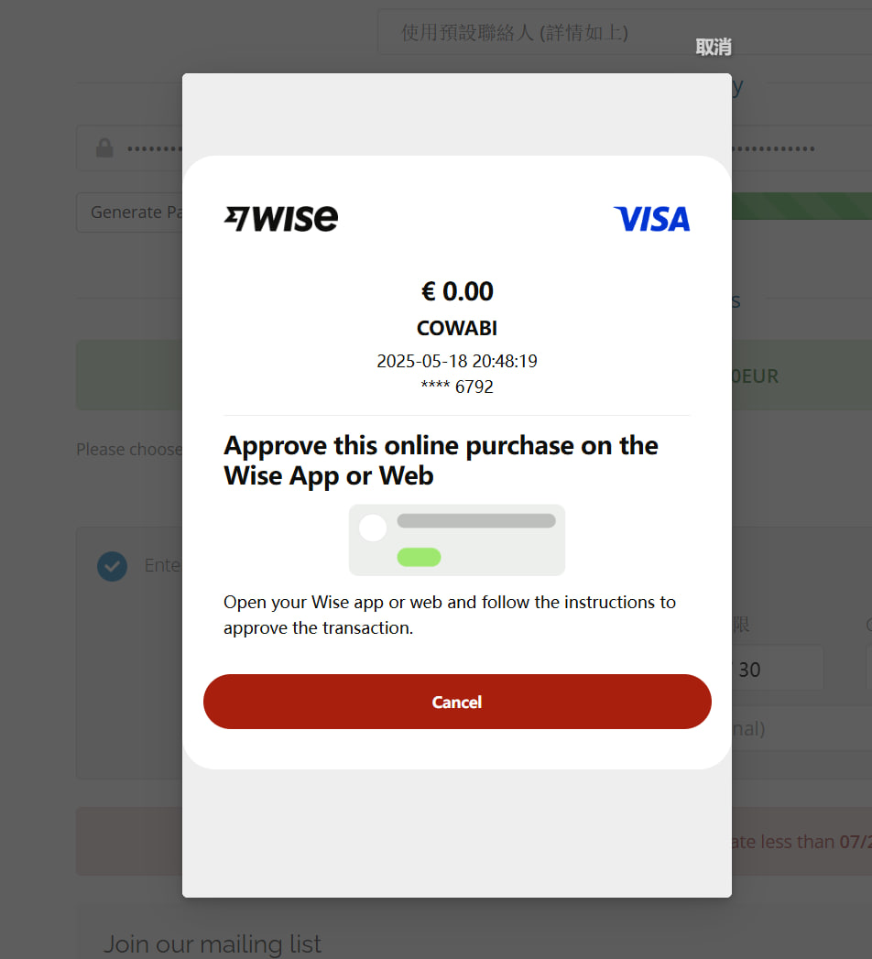Click the Join our mailing list heading
The height and width of the screenshot is (959, 872).
click(x=213, y=943)
